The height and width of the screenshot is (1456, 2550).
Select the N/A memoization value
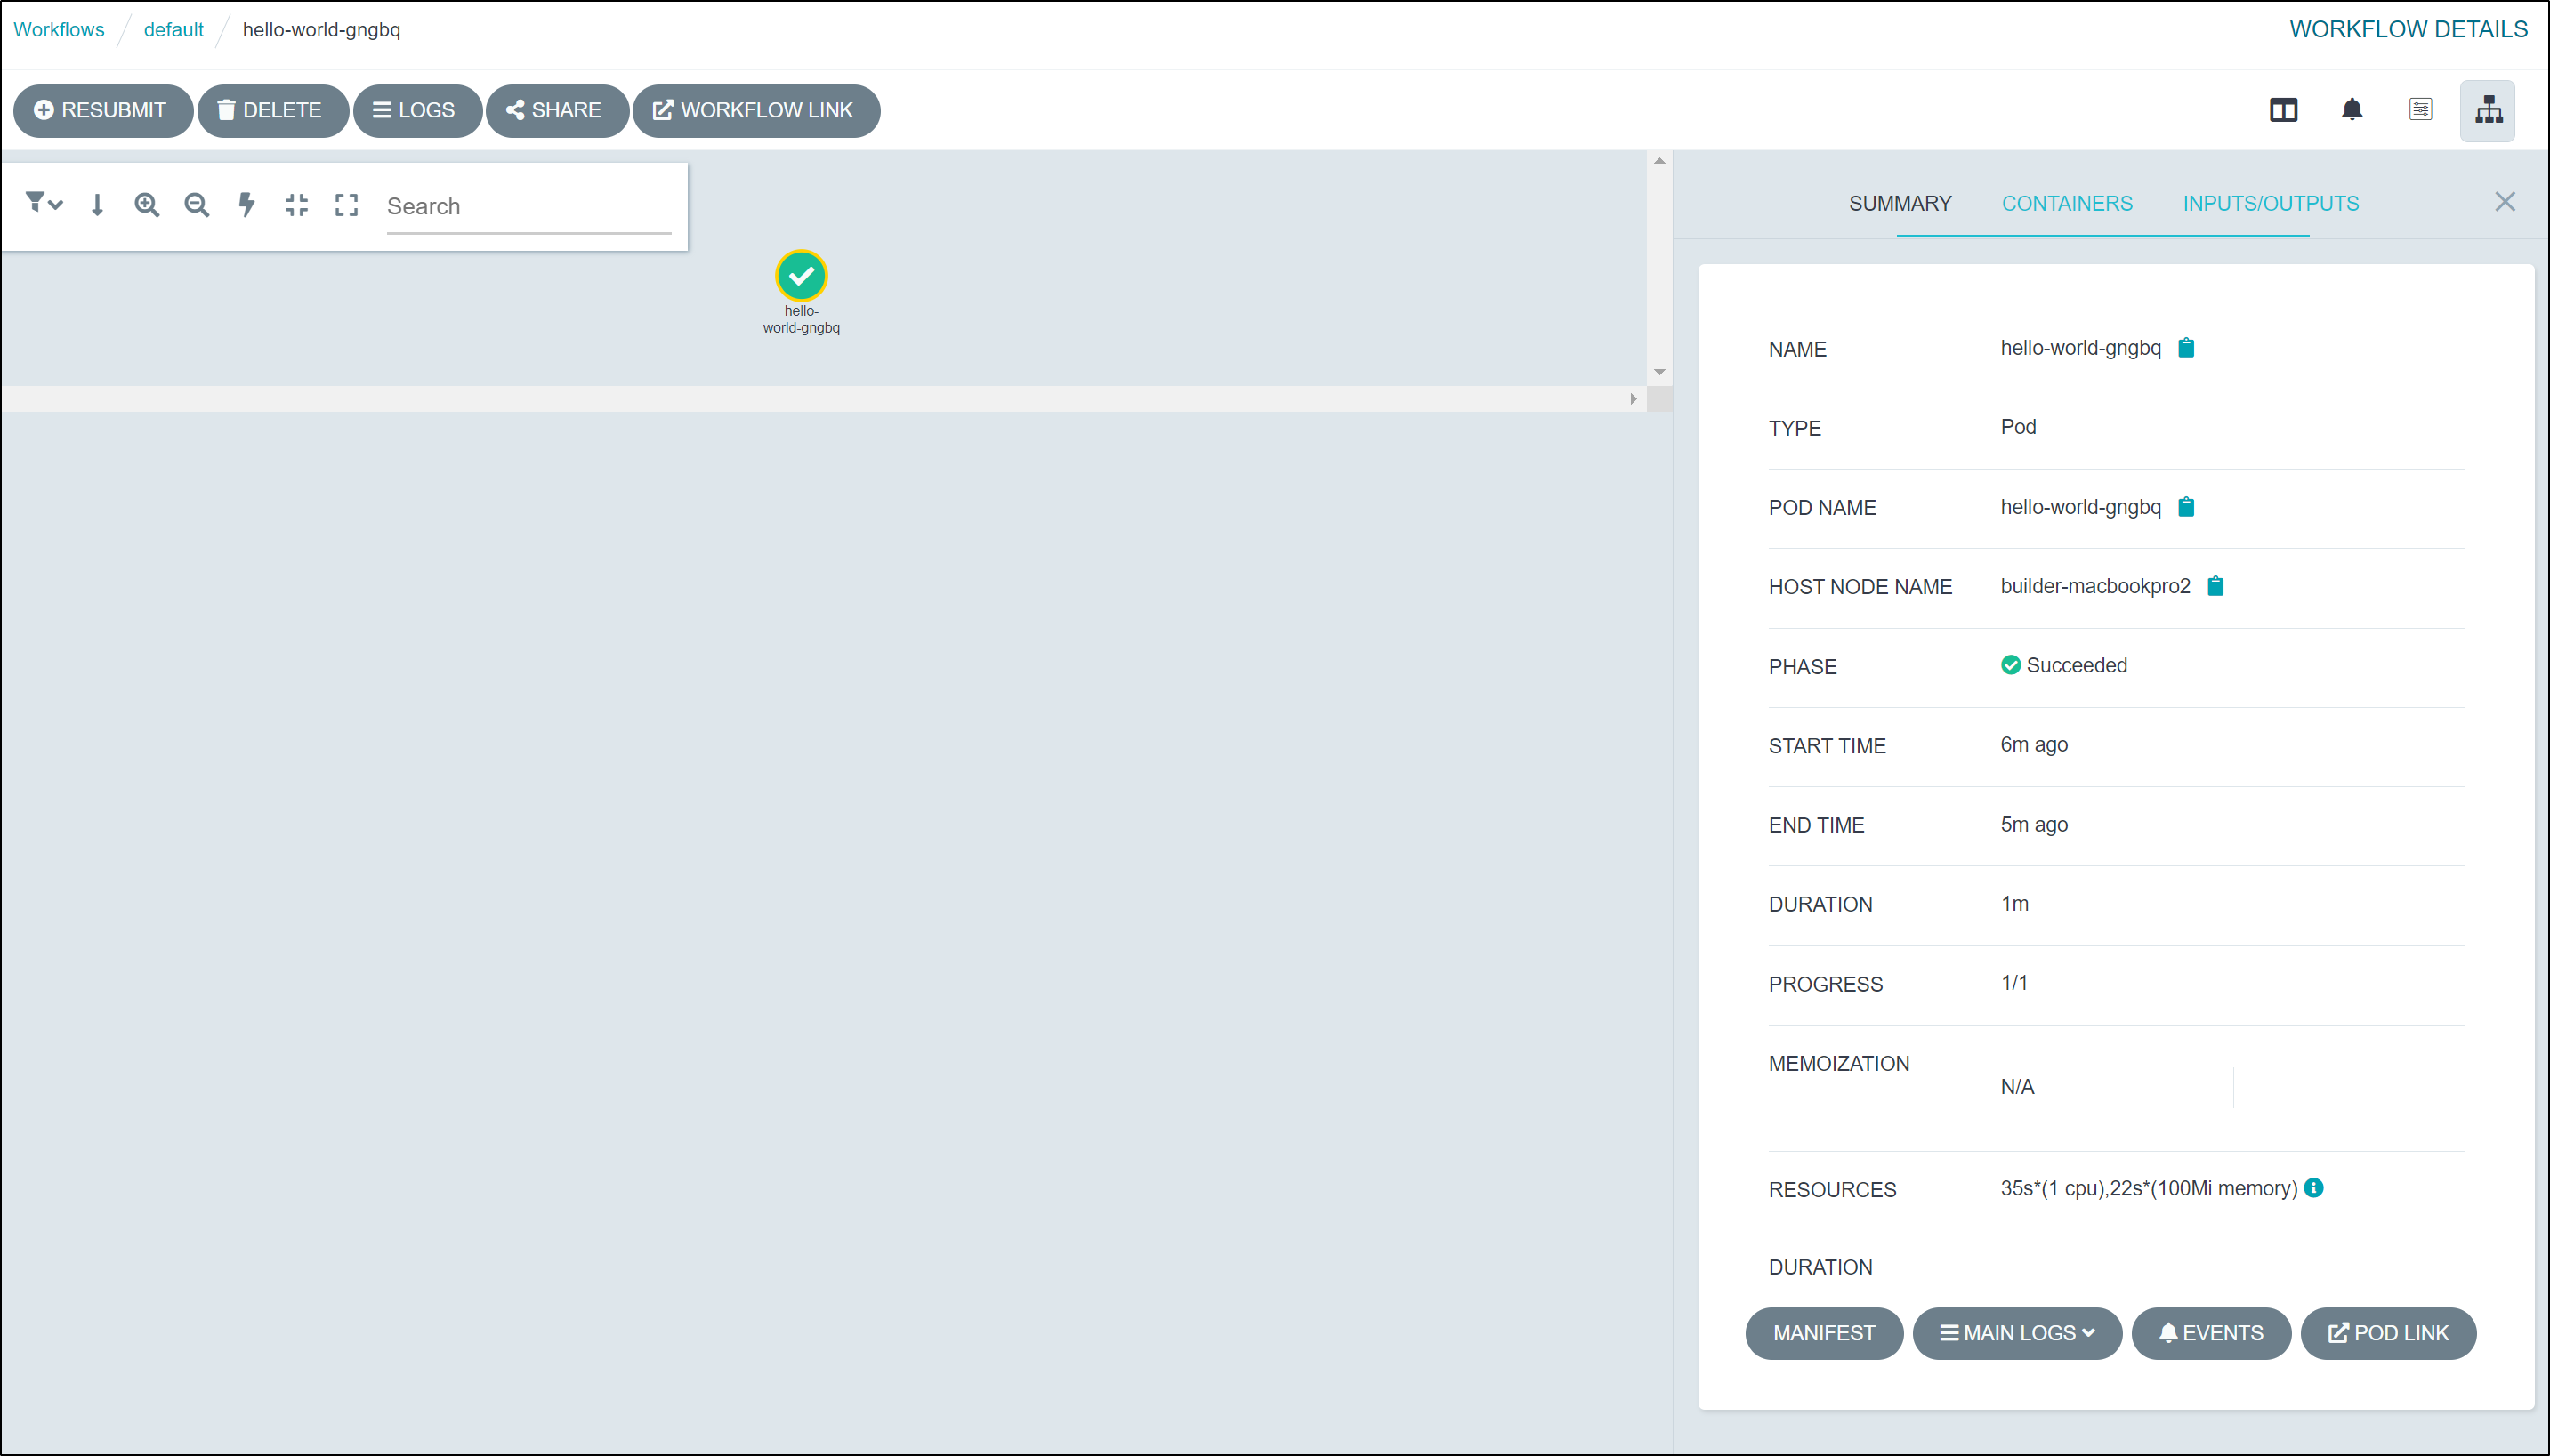click(2017, 1087)
